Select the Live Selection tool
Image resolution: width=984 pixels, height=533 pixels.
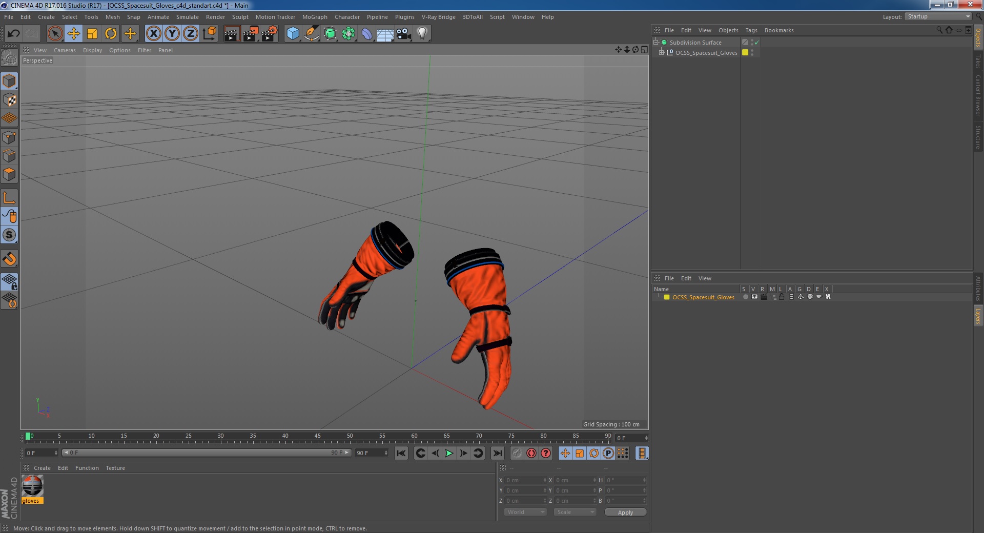[x=55, y=34]
